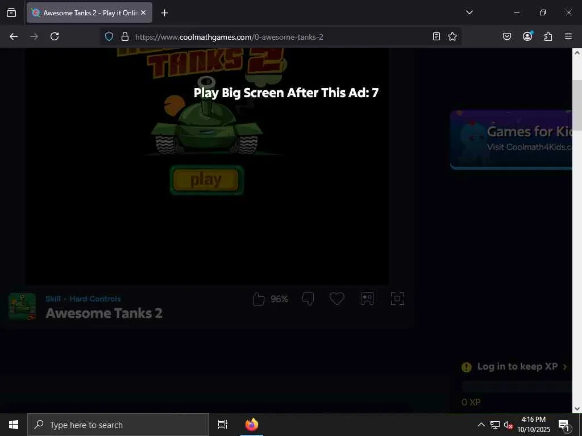Screen dimensions: 582x436
Task: Thumbs up the Awesome Tanks 2 game
Action: (259, 299)
